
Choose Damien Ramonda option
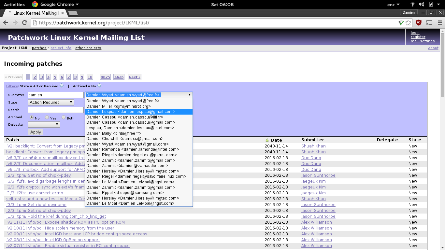coord(139,149)
